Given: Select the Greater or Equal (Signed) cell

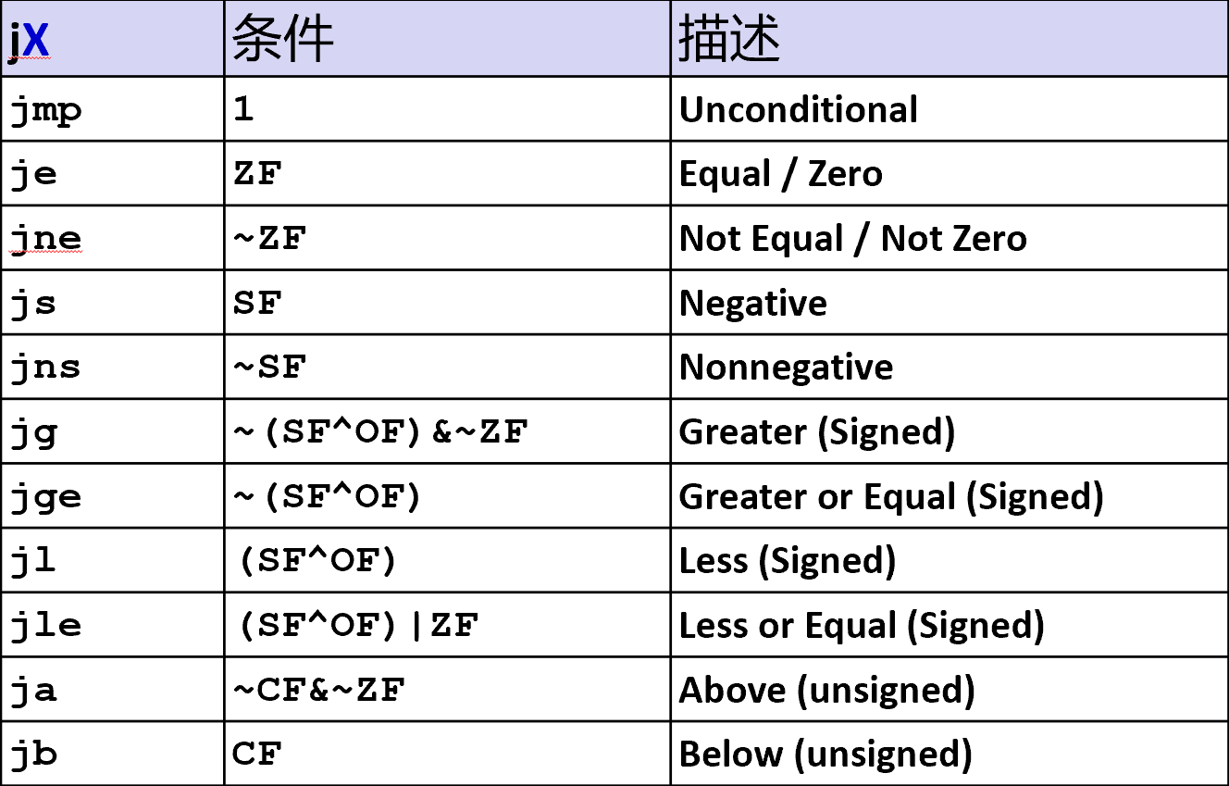Looking at the screenshot, I should pos(890,497).
